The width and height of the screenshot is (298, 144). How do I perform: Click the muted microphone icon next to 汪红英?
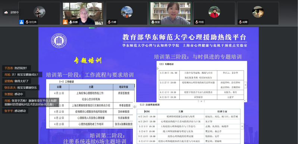27,22
